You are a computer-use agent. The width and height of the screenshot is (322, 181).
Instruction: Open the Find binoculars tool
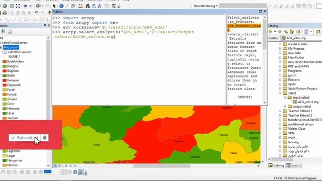[x=88, y=6]
